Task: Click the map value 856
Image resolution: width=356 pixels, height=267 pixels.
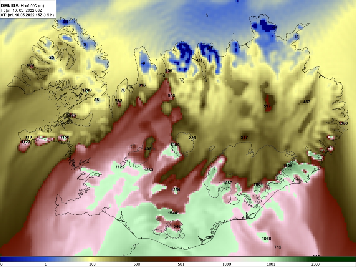Action: 169,70
